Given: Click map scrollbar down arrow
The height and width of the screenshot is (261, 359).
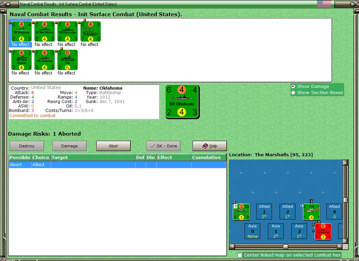Looking at the screenshot, I should click(345, 241).
